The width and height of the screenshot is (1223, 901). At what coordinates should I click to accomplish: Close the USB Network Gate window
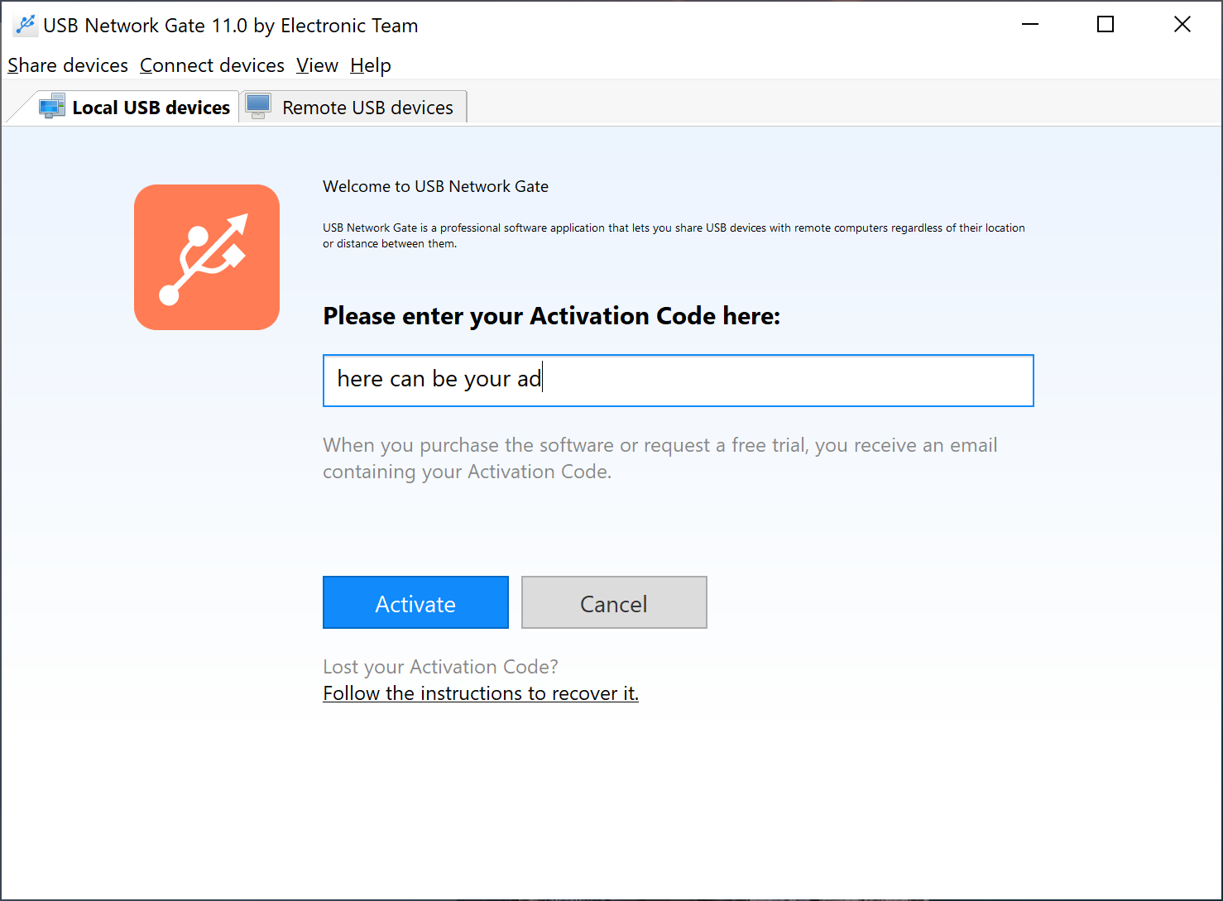point(1182,25)
